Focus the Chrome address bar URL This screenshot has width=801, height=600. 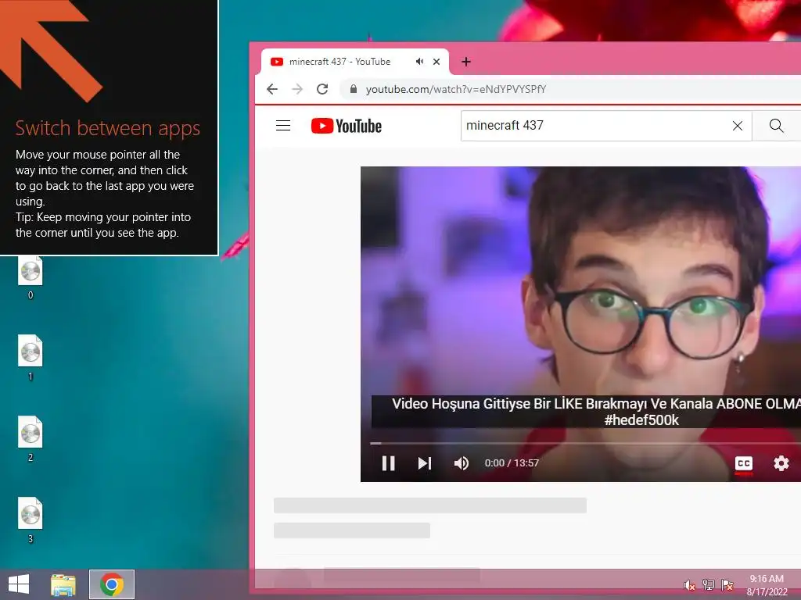pos(456,89)
